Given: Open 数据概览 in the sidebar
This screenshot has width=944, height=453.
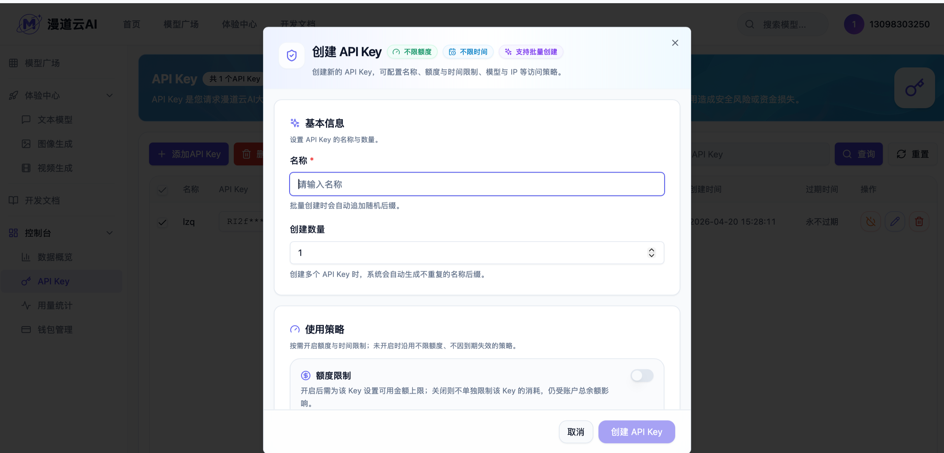Looking at the screenshot, I should pos(55,257).
